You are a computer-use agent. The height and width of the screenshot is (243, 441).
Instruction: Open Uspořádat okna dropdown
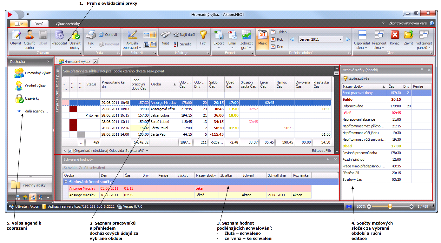(x=362, y=39)
